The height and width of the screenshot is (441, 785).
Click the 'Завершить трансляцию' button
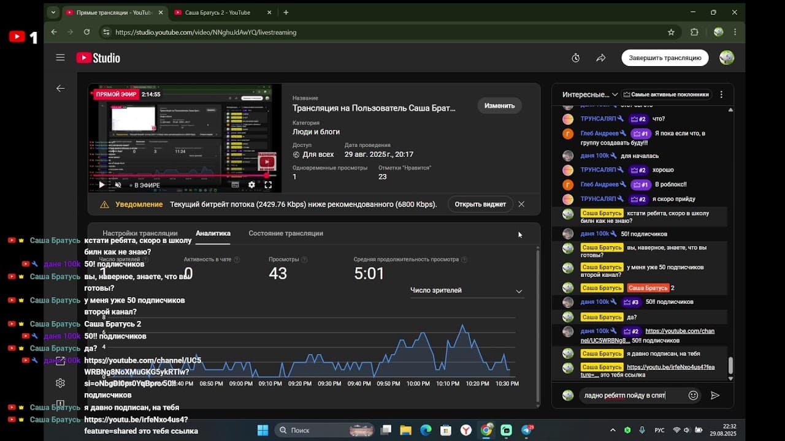665,58
